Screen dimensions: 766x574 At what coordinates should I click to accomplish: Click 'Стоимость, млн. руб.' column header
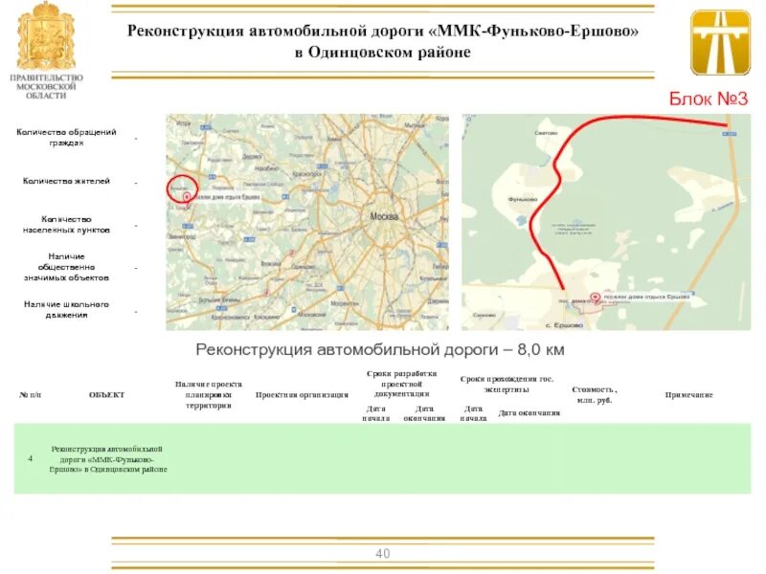click(x=595, y=395)
